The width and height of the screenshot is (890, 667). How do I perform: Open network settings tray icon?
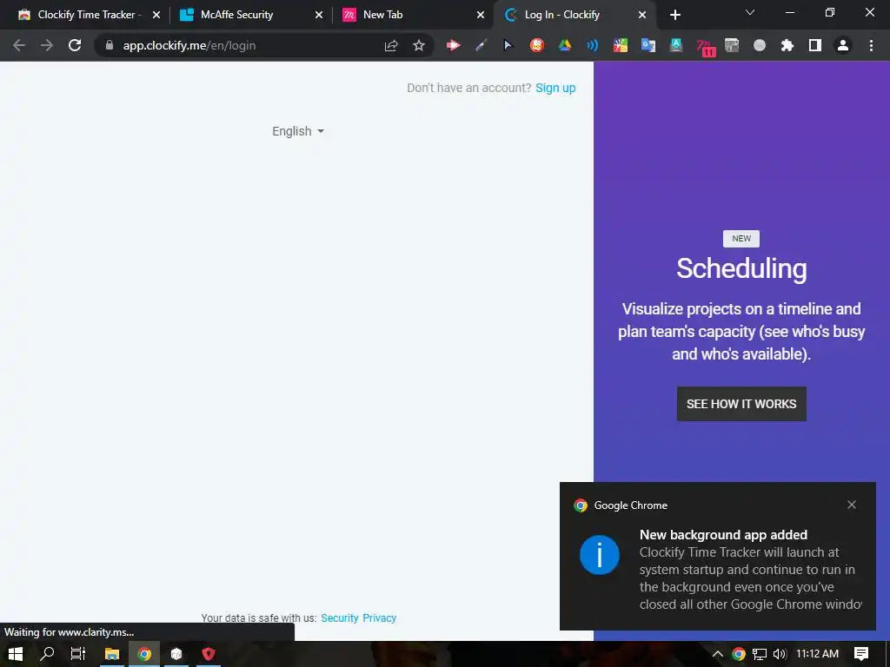pyautogui.click(x=760, y=654)
